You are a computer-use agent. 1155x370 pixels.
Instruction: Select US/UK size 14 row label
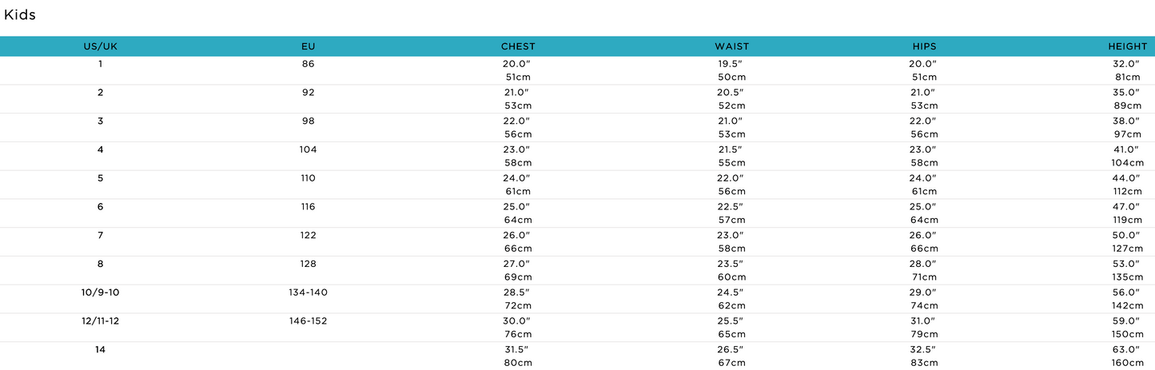[x=100, y=350]
